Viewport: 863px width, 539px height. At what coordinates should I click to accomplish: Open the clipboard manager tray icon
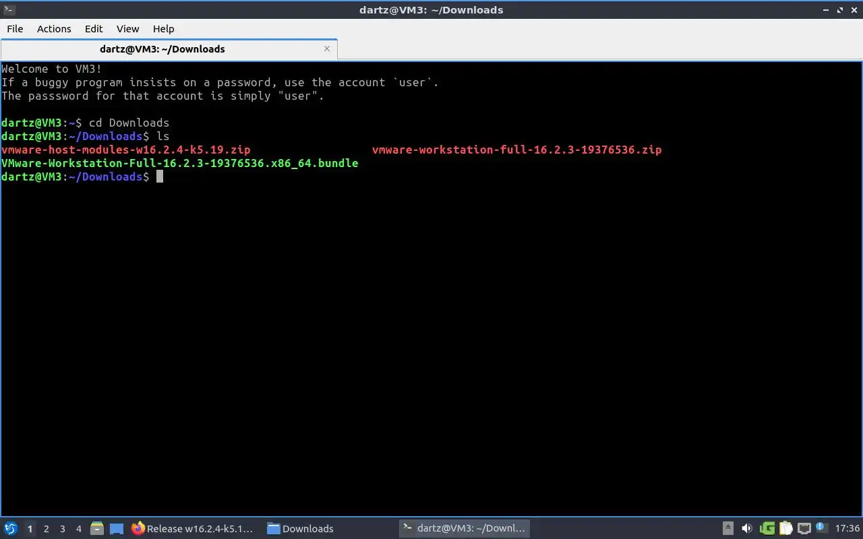point(785,529)
